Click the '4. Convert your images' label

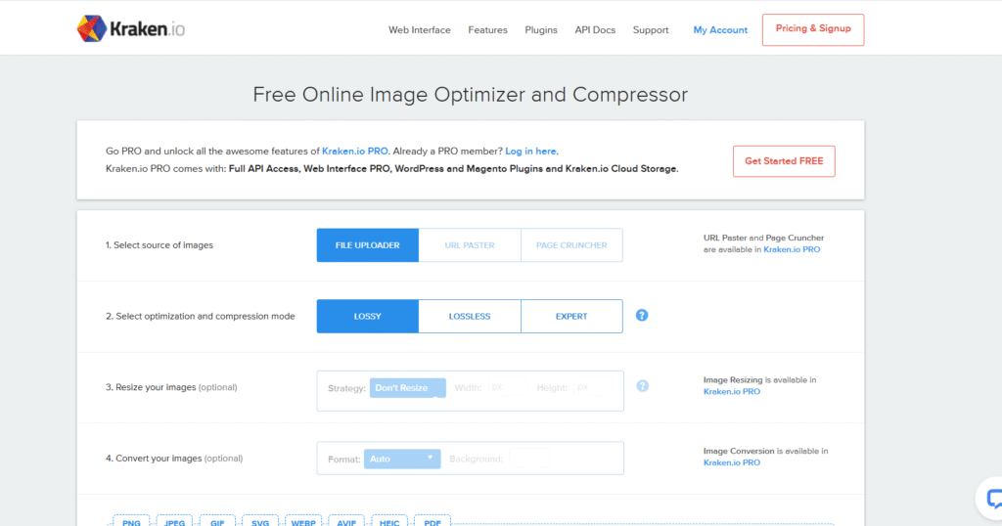click(174, 459)
